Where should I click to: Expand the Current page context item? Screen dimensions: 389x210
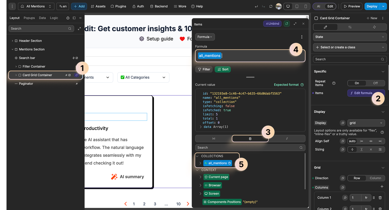point(200,177)
